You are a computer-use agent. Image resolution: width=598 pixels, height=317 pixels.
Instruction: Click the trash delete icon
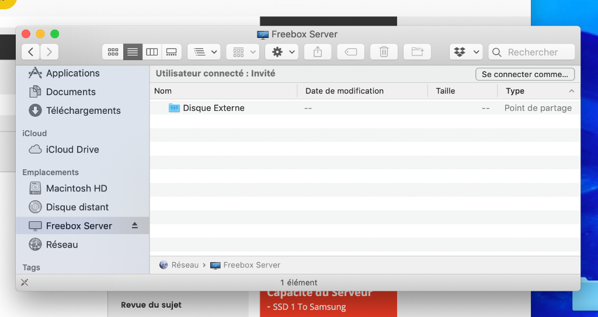pyautogui.click(x=384, y=52)
